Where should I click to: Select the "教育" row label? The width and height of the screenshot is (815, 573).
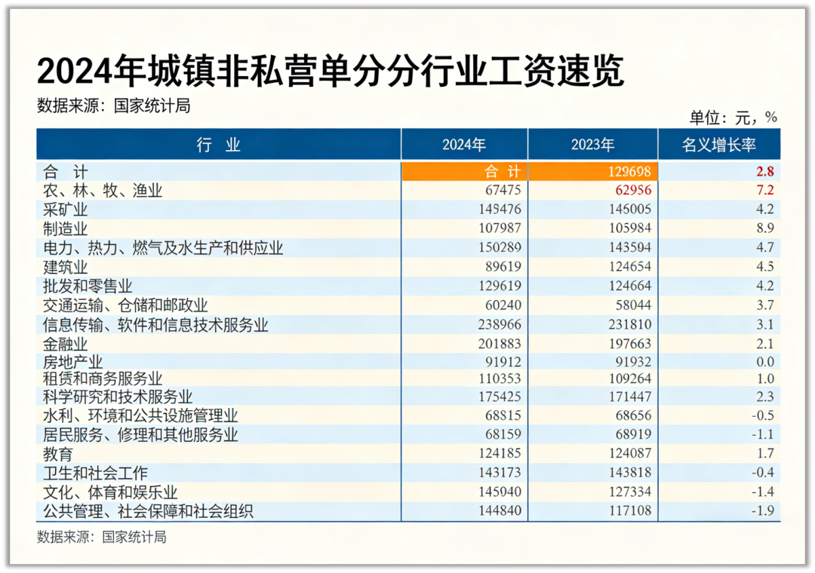tap(58, 455)
